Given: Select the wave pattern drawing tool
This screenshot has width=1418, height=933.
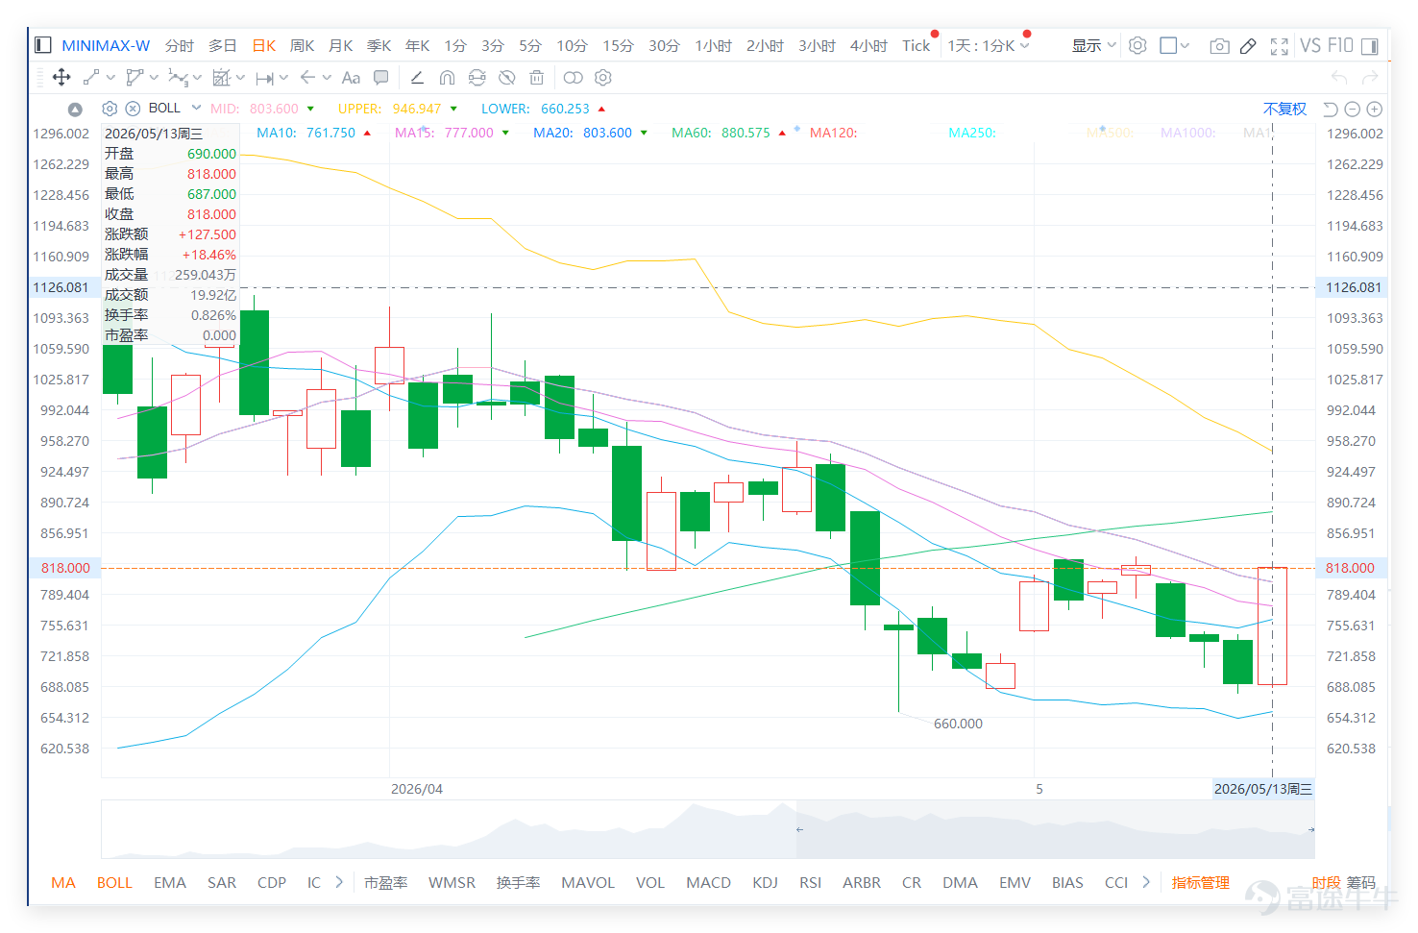Looking at the screenshot, I should tap(178, 78).
